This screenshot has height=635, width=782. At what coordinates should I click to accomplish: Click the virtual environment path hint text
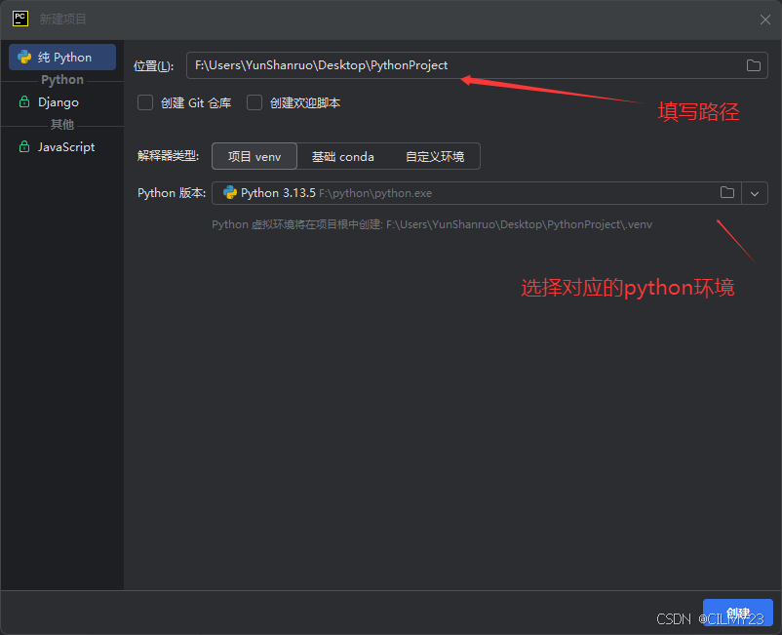pyautogui.click(x=432, y=224)
